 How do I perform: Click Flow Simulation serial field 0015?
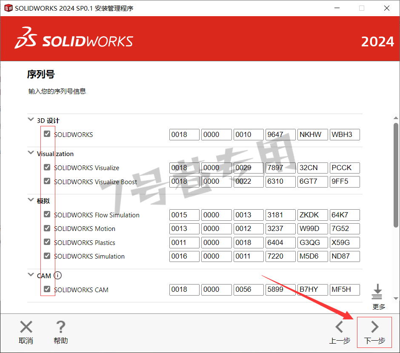click(x=184, y=215)
